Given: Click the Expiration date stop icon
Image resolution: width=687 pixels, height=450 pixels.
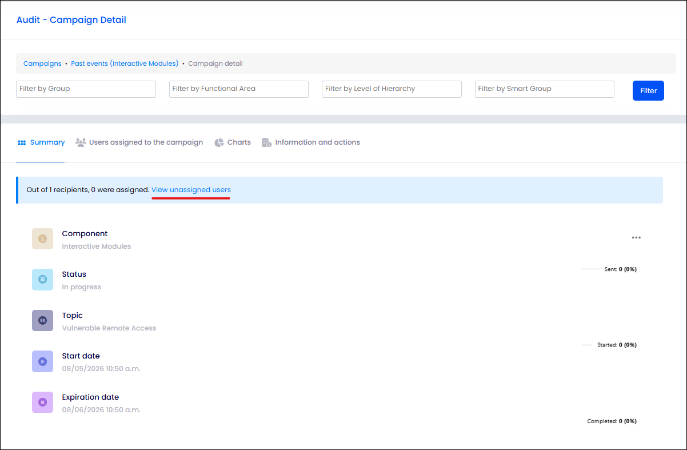Looking at the screenshot, I should point(42,403).
